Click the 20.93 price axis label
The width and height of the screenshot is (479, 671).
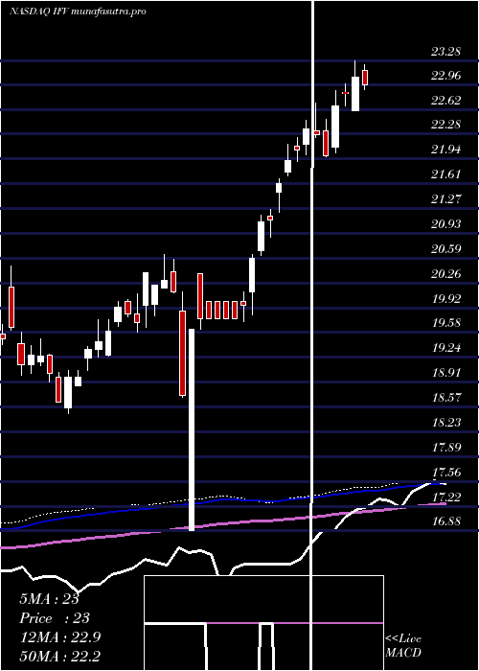(445, 223)
